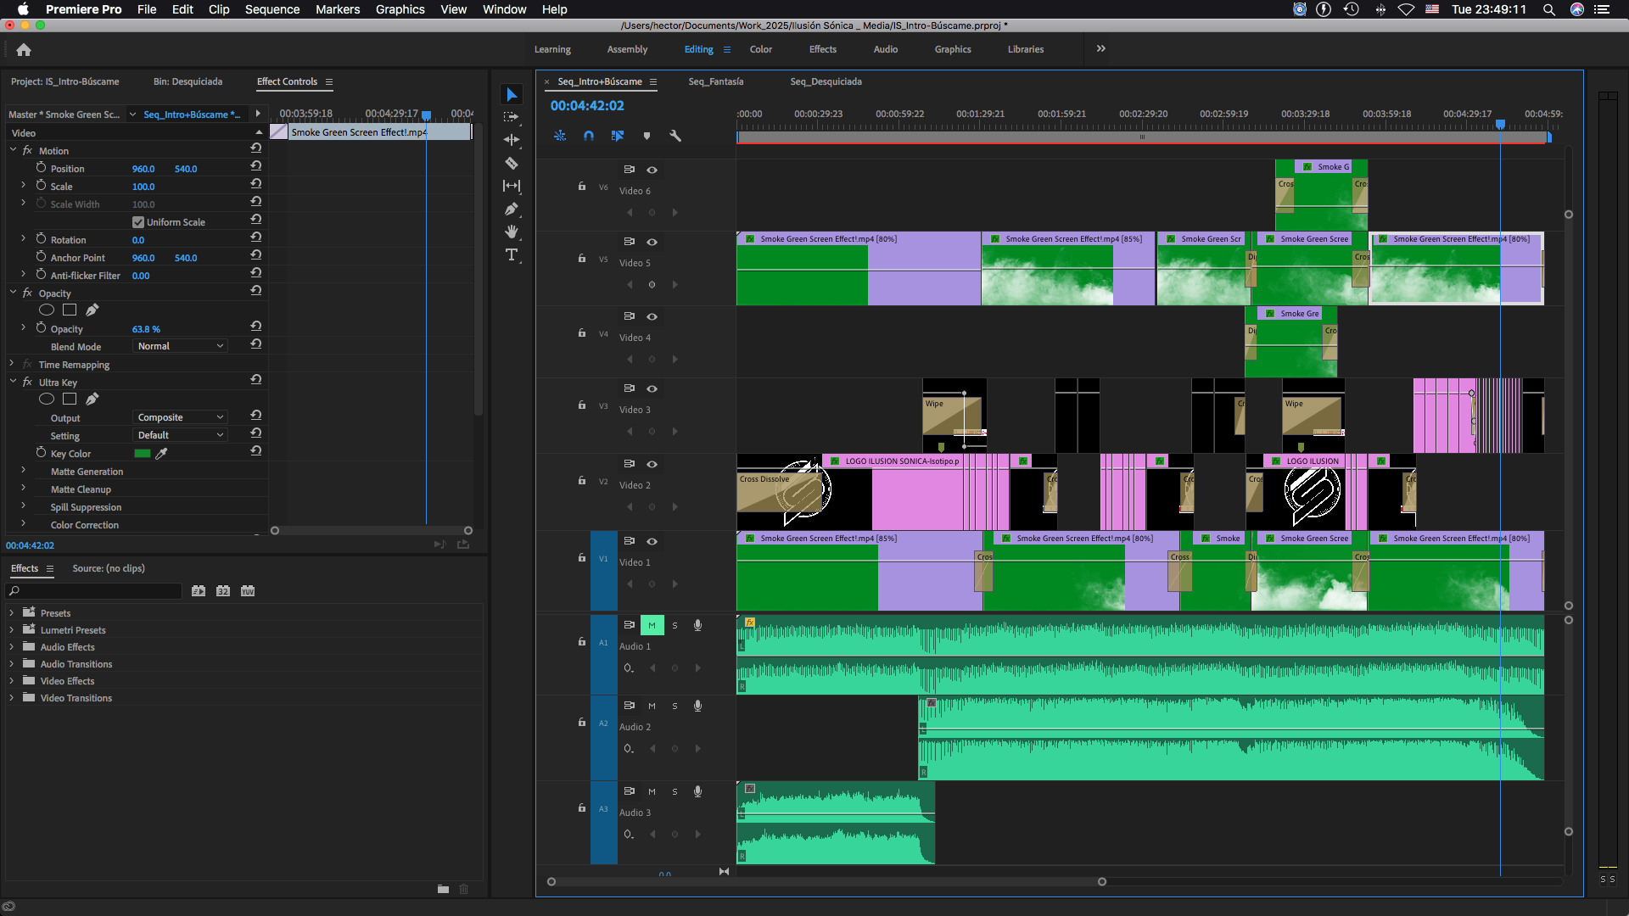Edit Scale value 100.0
The image size is (1629, 916).
point(143,187)
